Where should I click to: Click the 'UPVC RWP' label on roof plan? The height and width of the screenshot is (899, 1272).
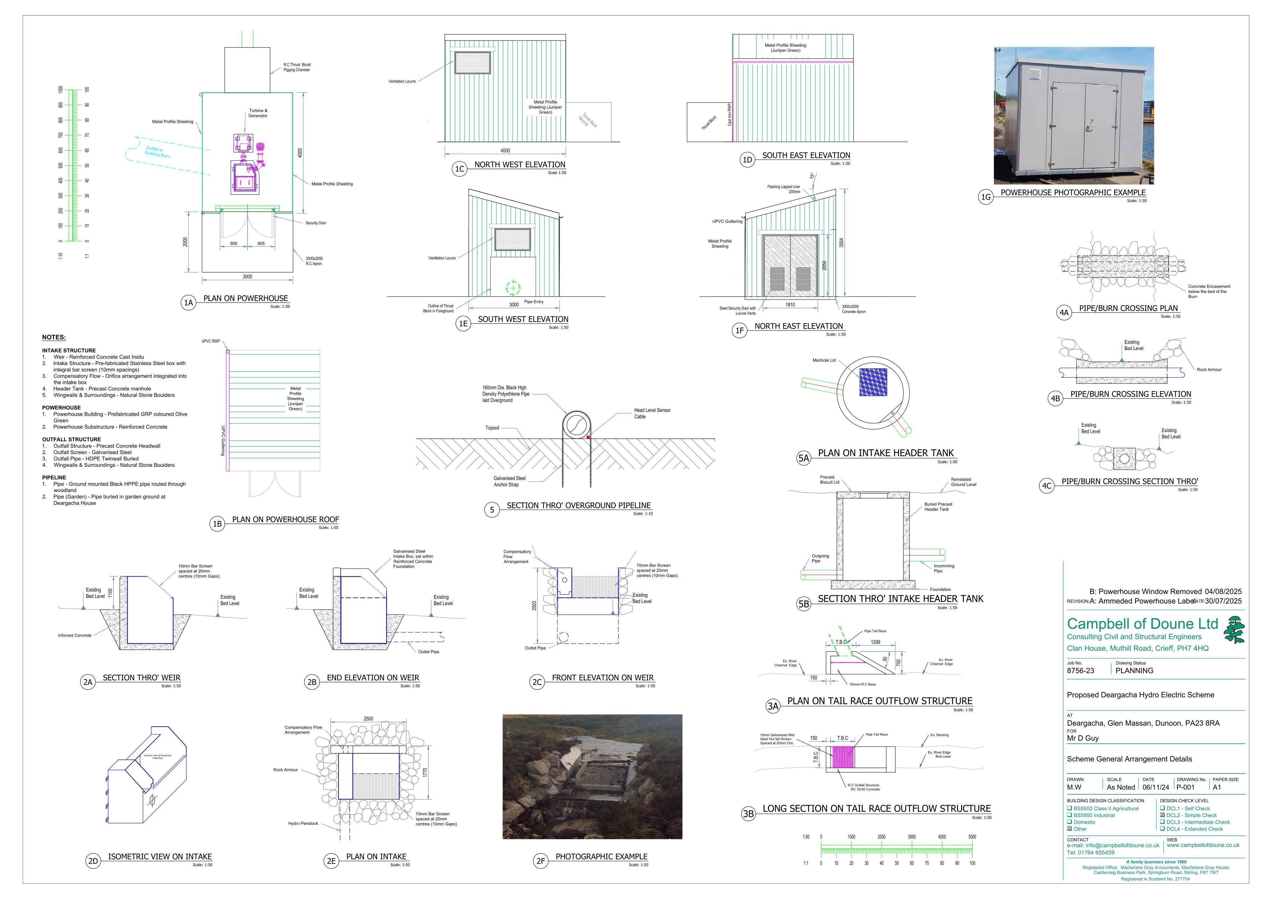click(x=211, y=341)
